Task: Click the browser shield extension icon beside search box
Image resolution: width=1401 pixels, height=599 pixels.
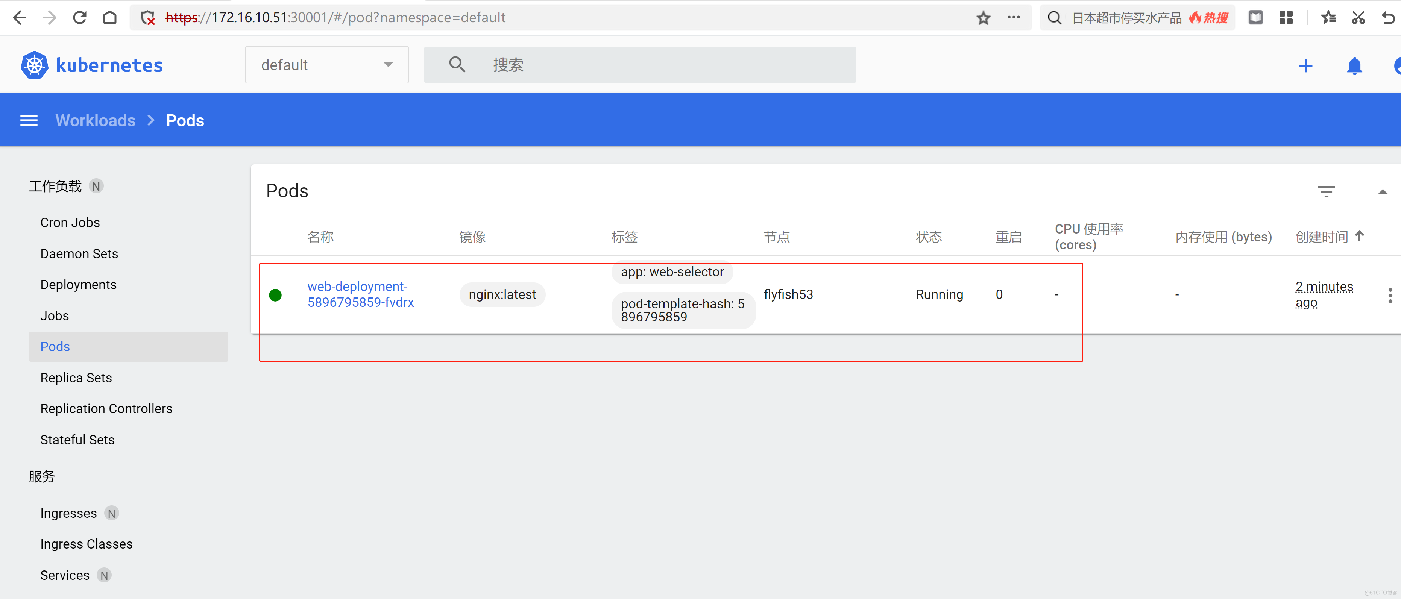Action: [x=1256, y=18]
